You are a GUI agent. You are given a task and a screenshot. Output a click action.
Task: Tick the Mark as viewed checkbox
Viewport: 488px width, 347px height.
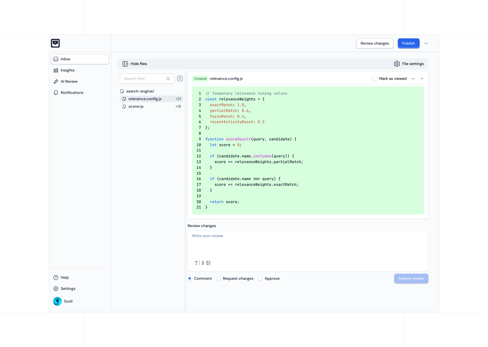tap(375, 79)
